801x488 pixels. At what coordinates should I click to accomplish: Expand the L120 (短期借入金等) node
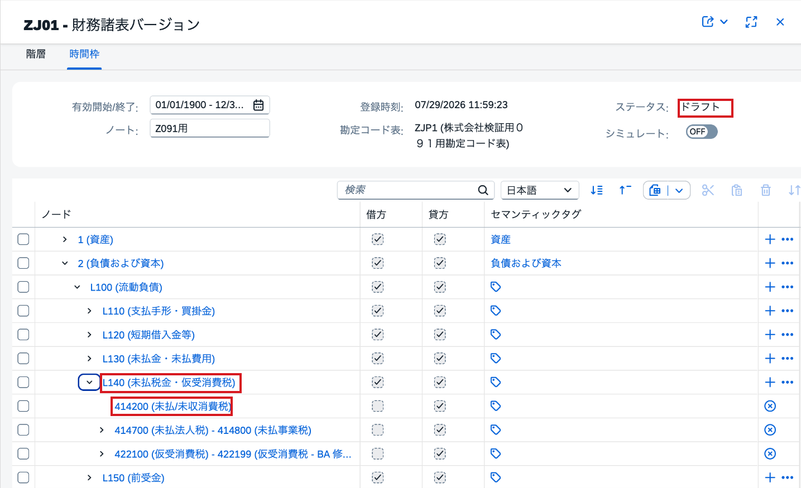89,335
